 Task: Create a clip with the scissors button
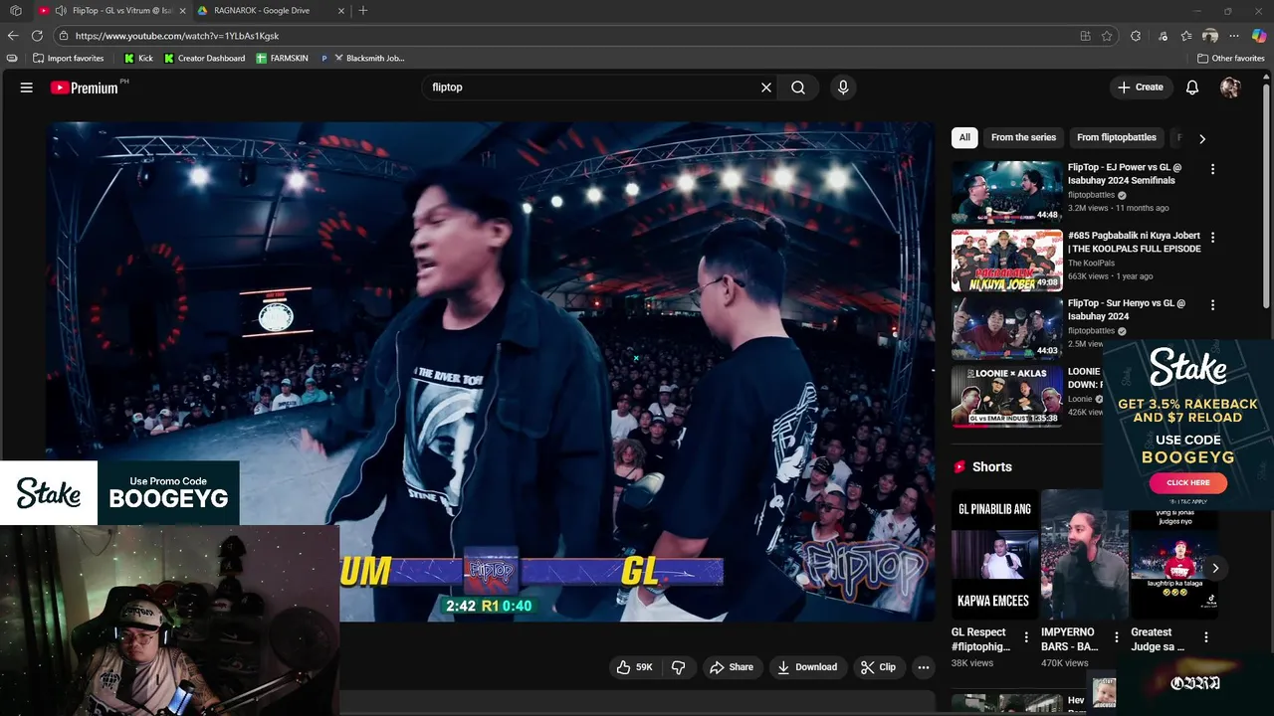[878, 667]
